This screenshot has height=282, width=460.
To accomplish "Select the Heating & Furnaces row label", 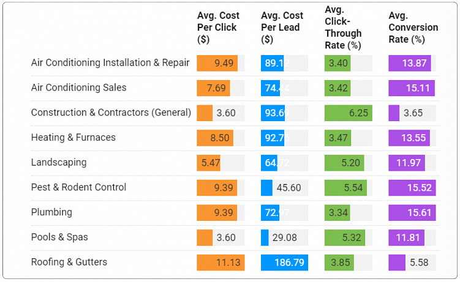I will 74,138.
